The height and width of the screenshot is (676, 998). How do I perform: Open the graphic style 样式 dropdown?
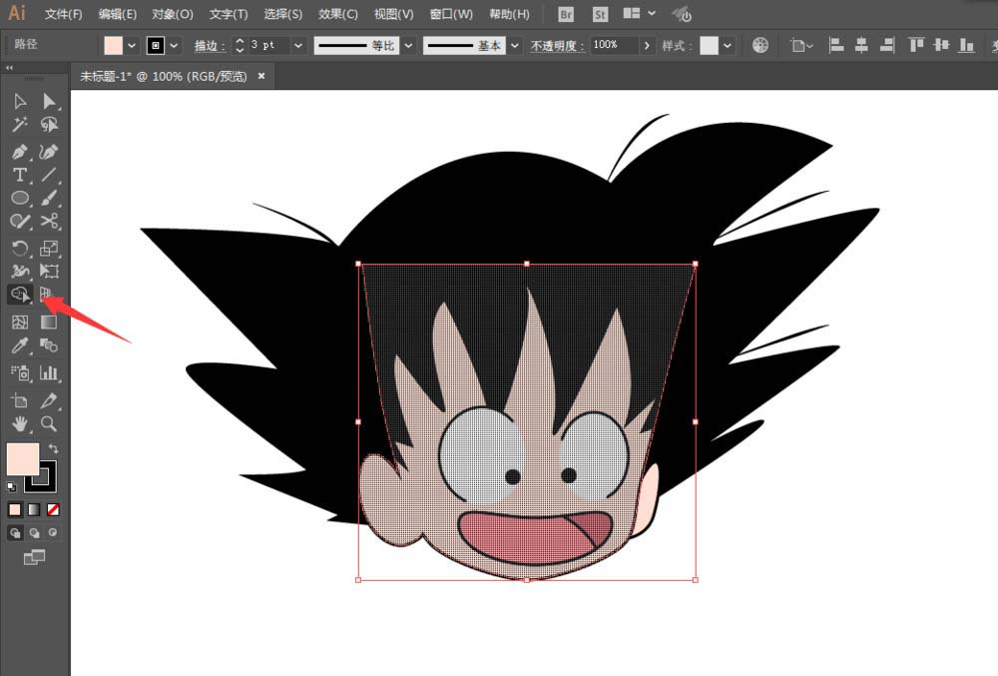coord(727,46)
